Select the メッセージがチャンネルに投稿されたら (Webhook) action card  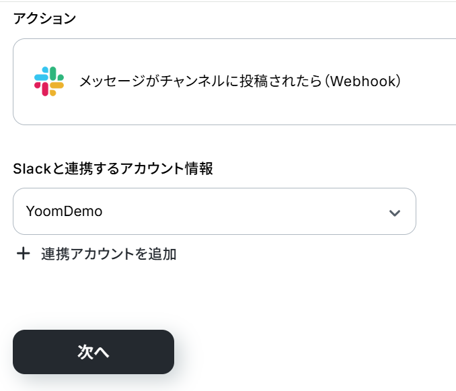[235, 81]
